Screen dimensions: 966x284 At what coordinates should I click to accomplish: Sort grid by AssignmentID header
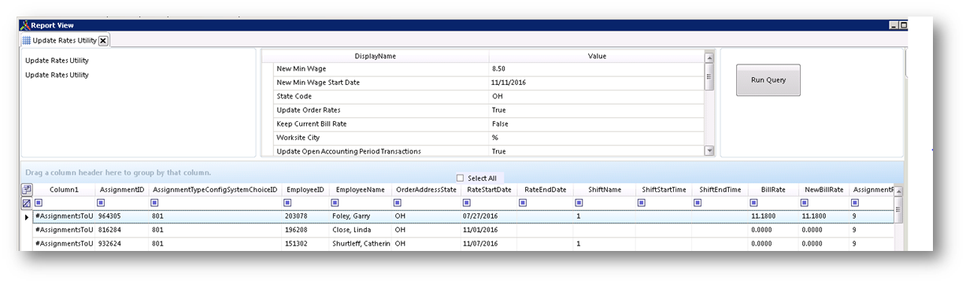tap(121, 190)
